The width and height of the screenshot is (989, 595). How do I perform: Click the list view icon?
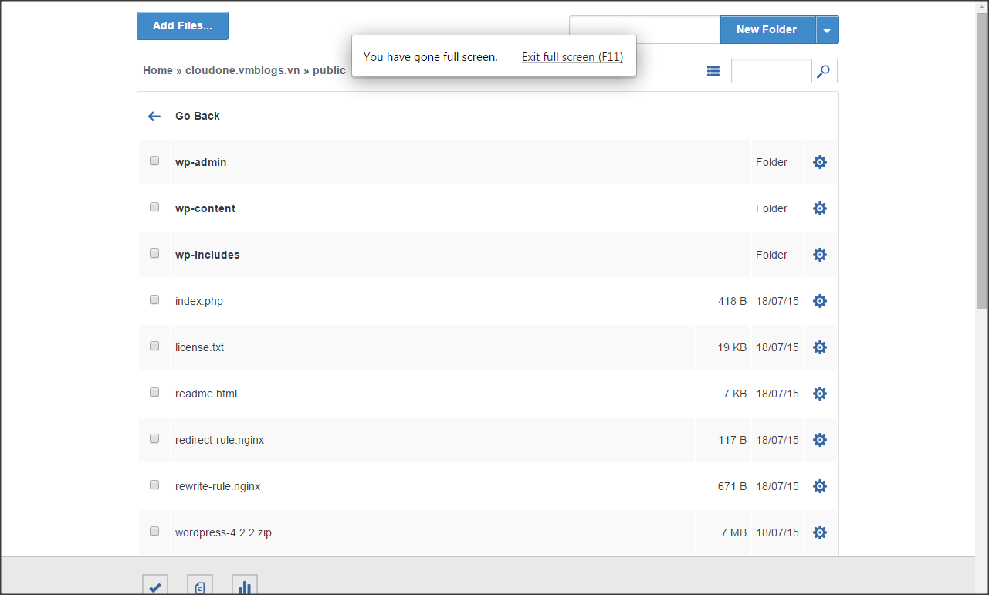coord(713,71)
